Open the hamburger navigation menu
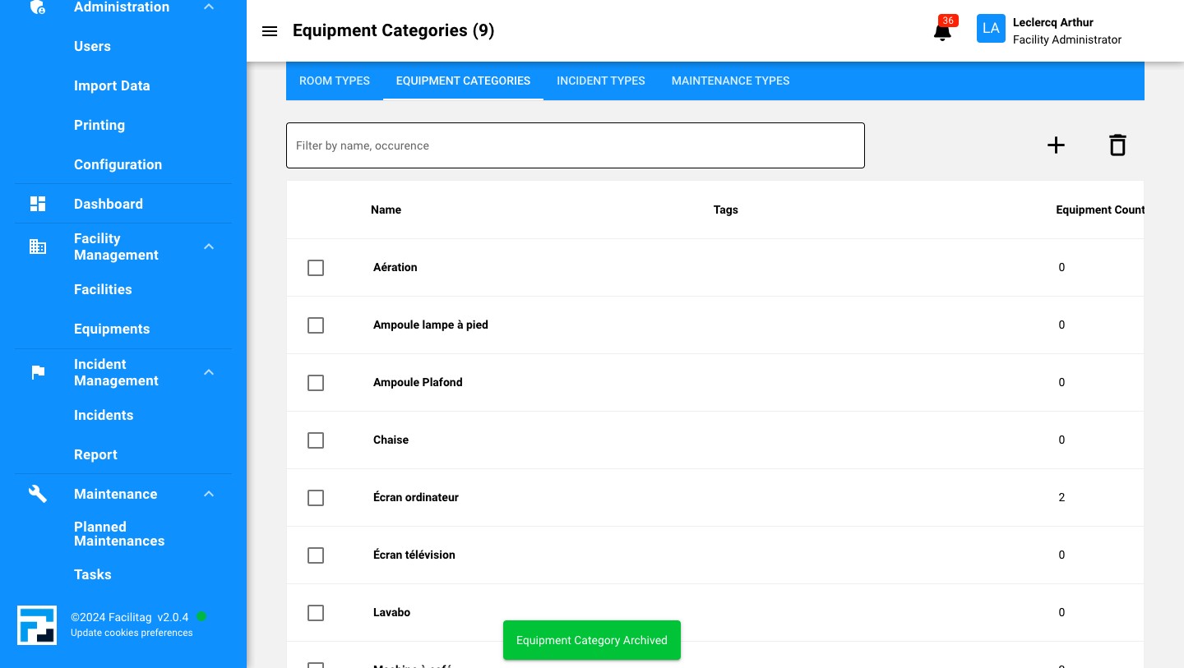 (x=269, y=31)
